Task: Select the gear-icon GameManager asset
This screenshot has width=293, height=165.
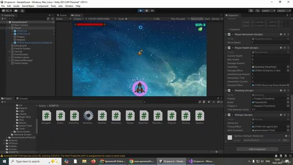Action: pos(88,117)
